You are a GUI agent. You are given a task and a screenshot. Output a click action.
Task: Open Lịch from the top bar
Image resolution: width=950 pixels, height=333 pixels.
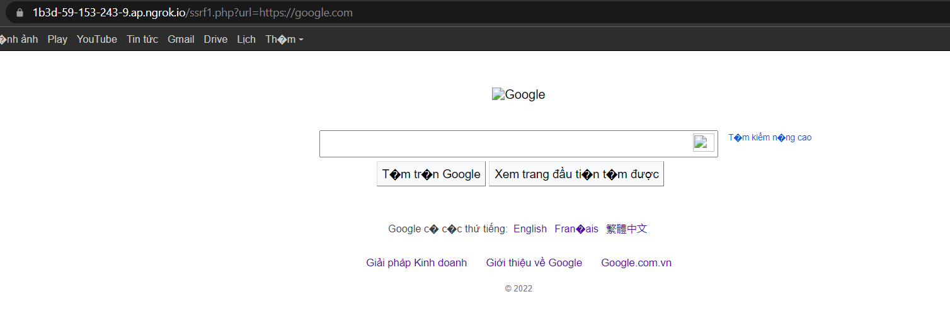tap(246, 40)
